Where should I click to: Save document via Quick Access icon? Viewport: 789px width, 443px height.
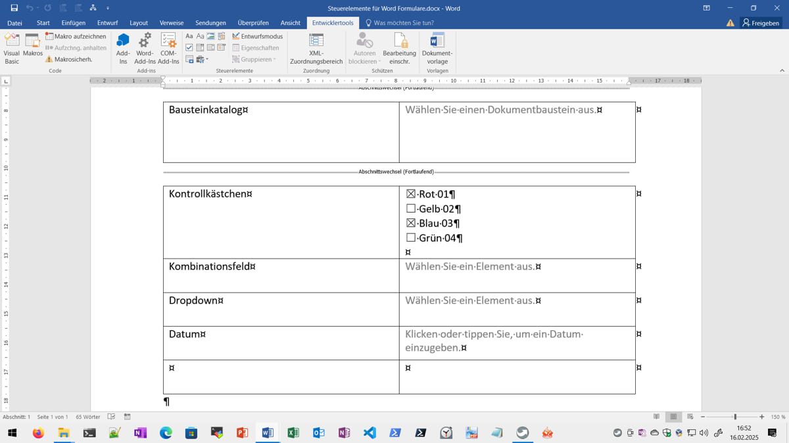pyautogui.click(x=14, y=8)
